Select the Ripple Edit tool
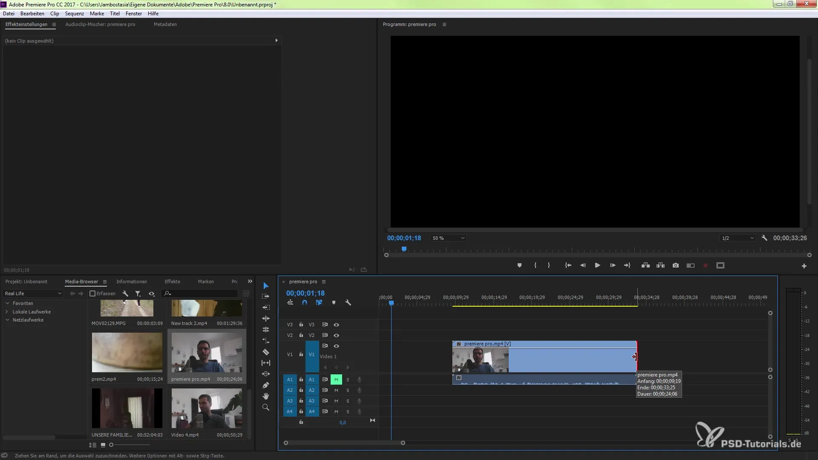The width and height of the screenshot is (818, 460). (x=266, y=319)
